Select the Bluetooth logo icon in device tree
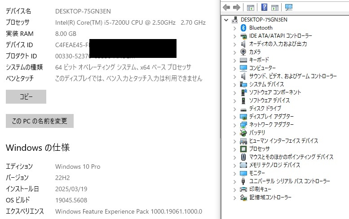Viewport: 349px width, 219px height. click(x=243, y=28)
